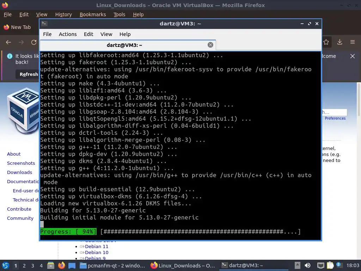Open Firefox Tools menu
The width and height of the screenshot is (361, 271).
coord(119,14)
